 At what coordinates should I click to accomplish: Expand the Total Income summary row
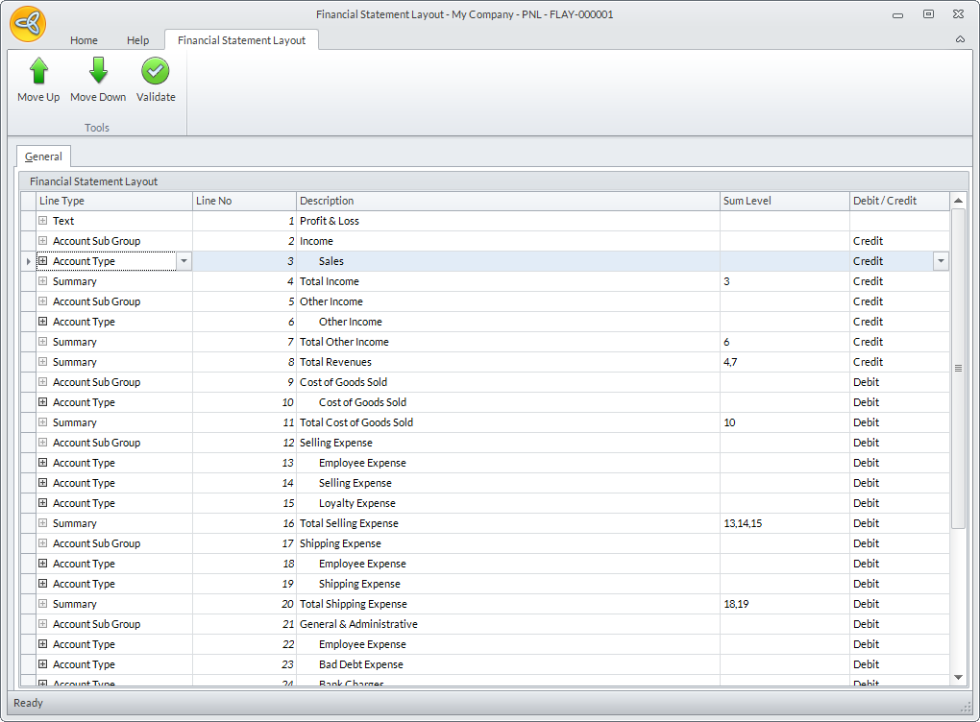click(x=42, y=281)
